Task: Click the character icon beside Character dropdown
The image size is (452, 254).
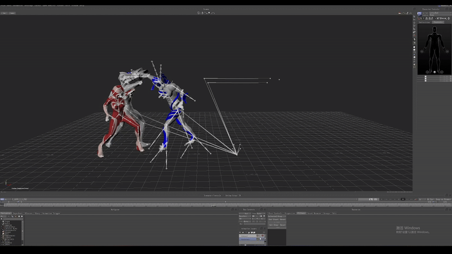Action: (x=419, y=14)
